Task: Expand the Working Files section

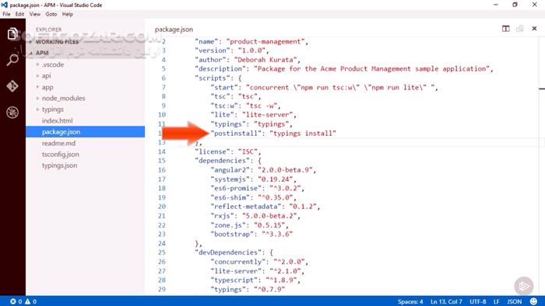Action: 57,42
